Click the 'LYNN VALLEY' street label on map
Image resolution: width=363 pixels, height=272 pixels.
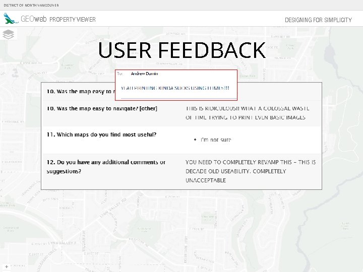point(113,208)
